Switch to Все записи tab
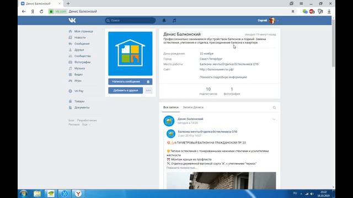 [x=170, y=108]
